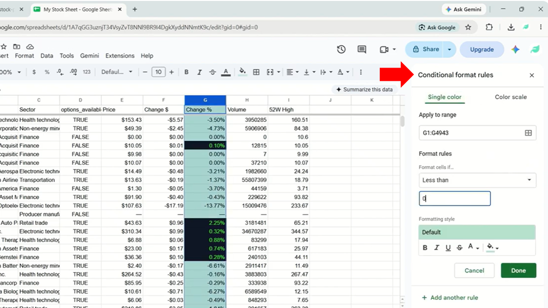Toggle strikethrough in Formatting style panel
This screenshot has width=548, height=308.
[x=459, y=247]
